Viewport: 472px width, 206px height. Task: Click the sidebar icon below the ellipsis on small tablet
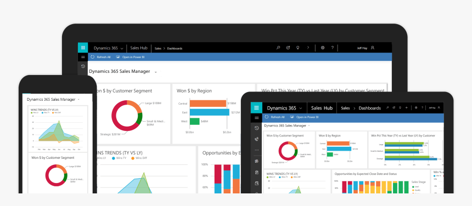coord(257,161)
